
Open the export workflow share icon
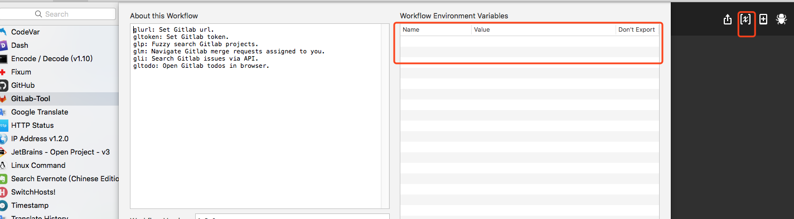tap(727, 19)
